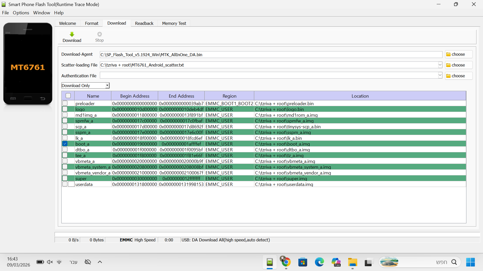This screenshot has height=271, width=483.
Task: Click the Authentication File choose folder button
Action: point(458,76)
